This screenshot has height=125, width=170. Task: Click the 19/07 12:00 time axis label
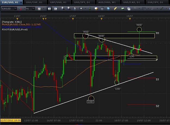(144, 120)
